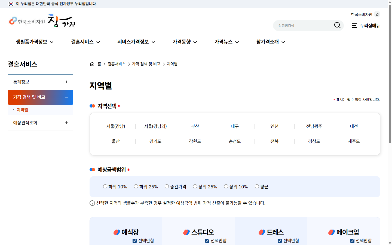Click the search magnifier icon
Image resolution: width=392 pixels, height=245 pixels.
tap(337, 25)
